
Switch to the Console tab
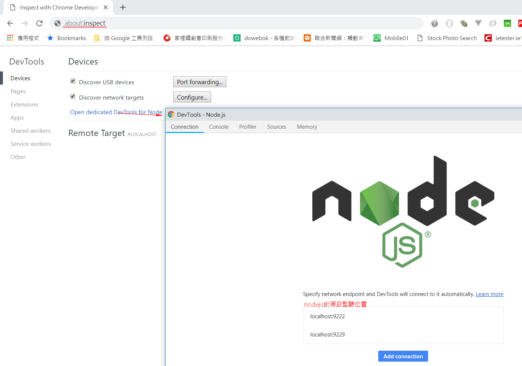coord(218,126)
